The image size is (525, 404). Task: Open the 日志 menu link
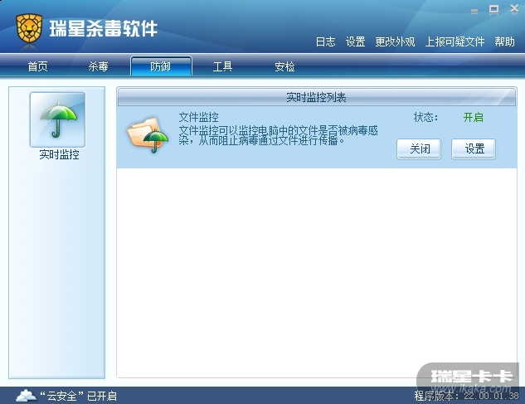tap(325, 41)
